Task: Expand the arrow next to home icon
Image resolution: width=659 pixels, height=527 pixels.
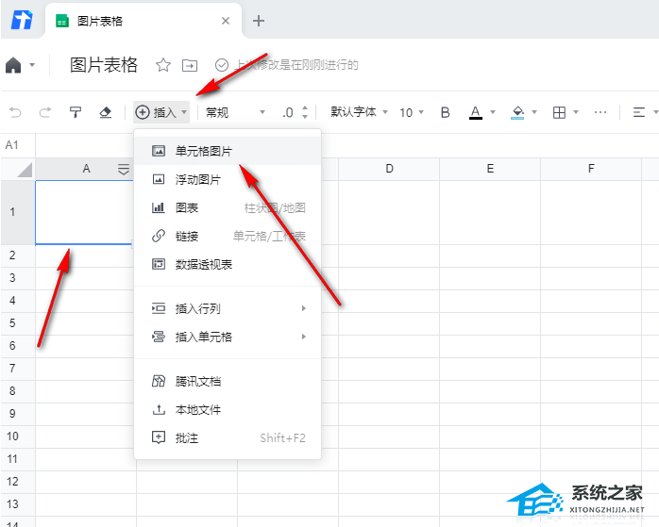Action: 32,65
